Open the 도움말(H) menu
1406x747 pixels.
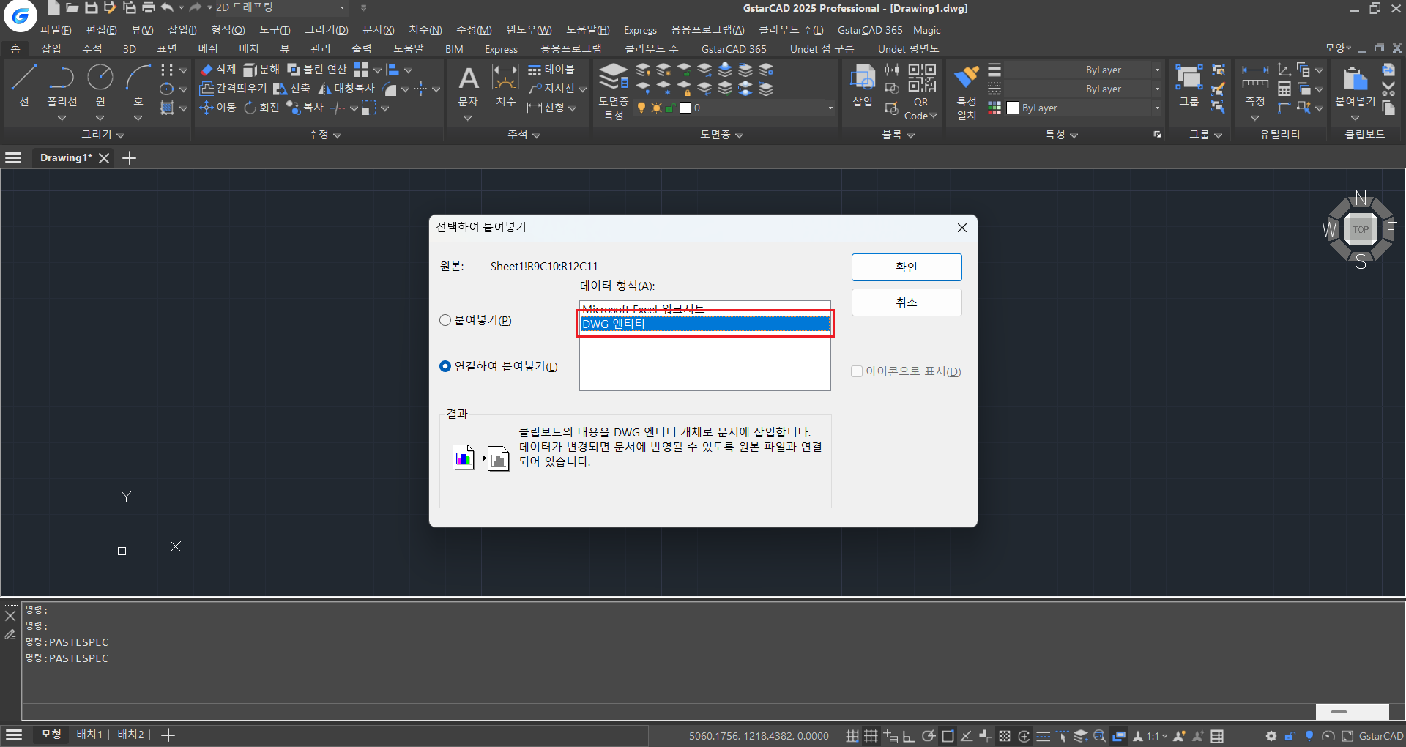[587, 30]
